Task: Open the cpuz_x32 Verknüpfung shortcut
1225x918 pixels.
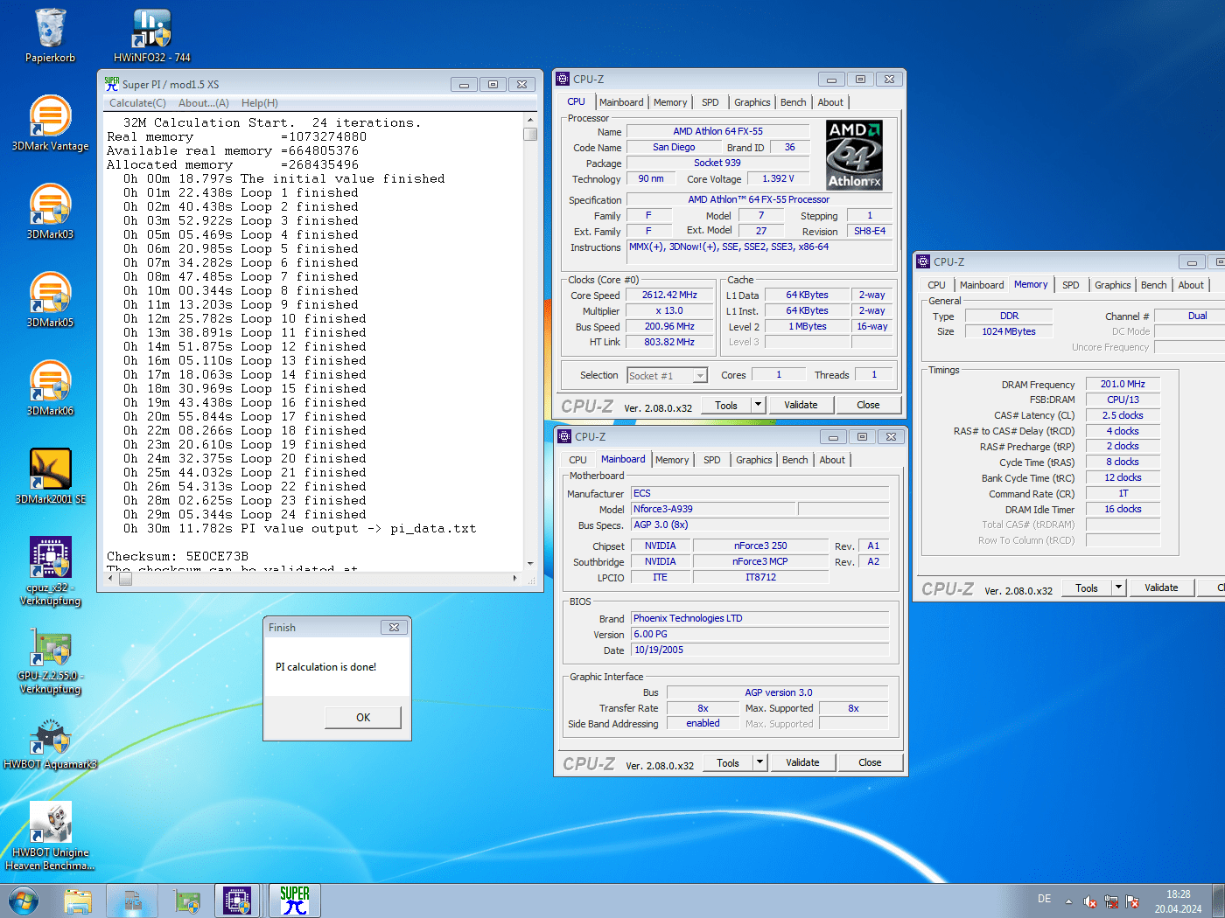Action: pyautogui.click(x=50, y=571)
